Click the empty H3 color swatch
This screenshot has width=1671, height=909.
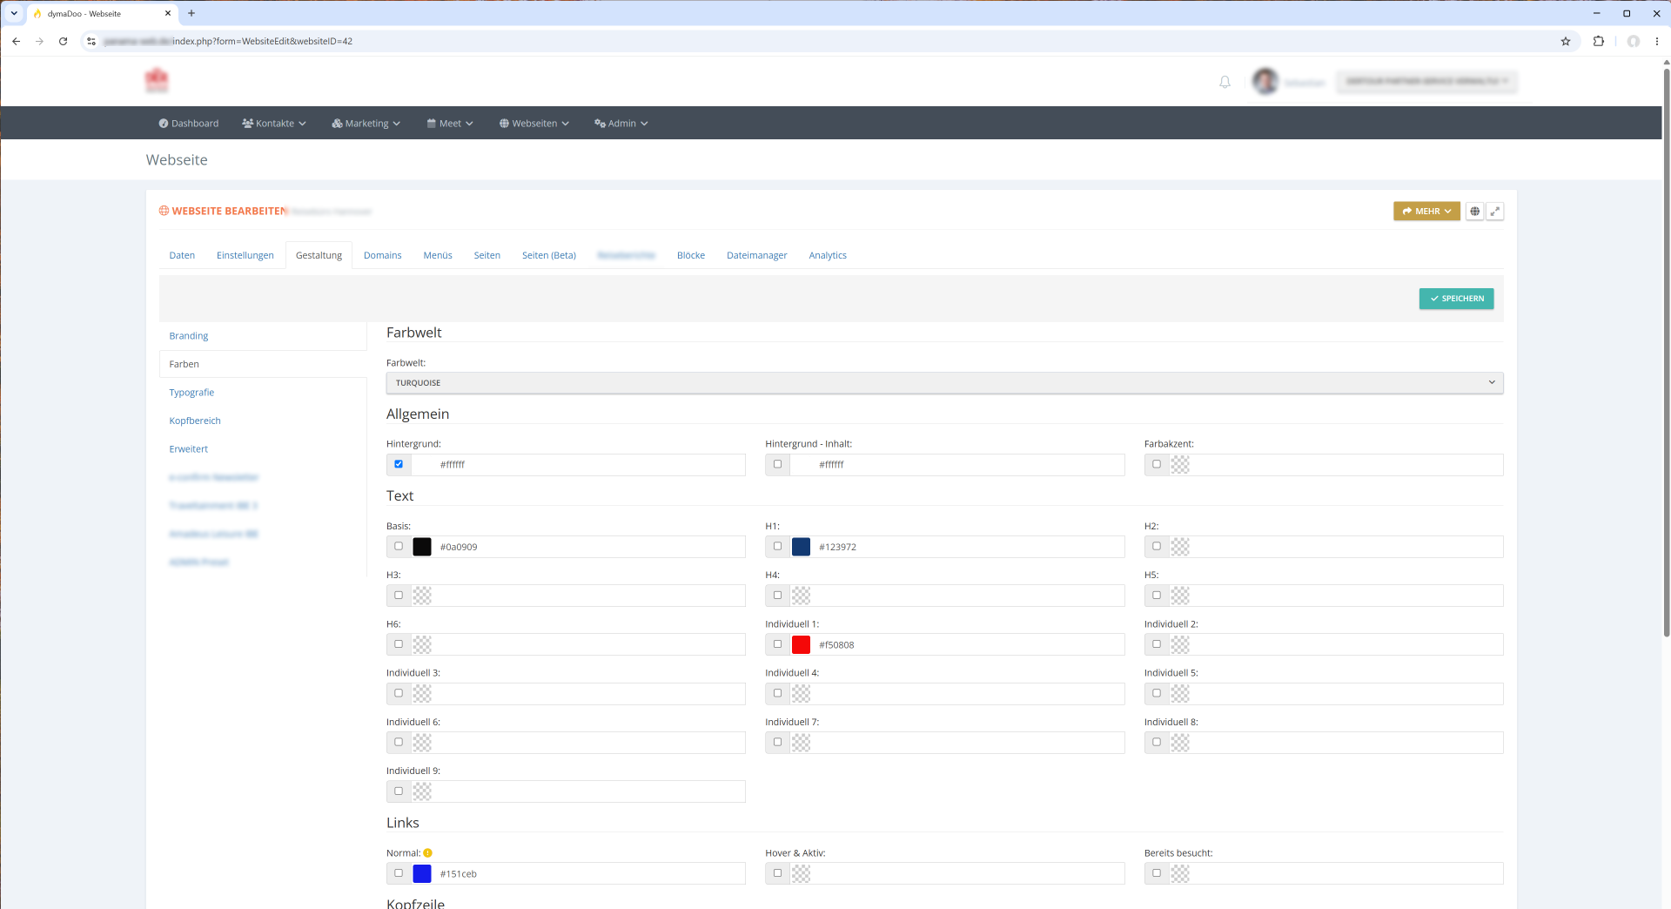click(422, 596)
